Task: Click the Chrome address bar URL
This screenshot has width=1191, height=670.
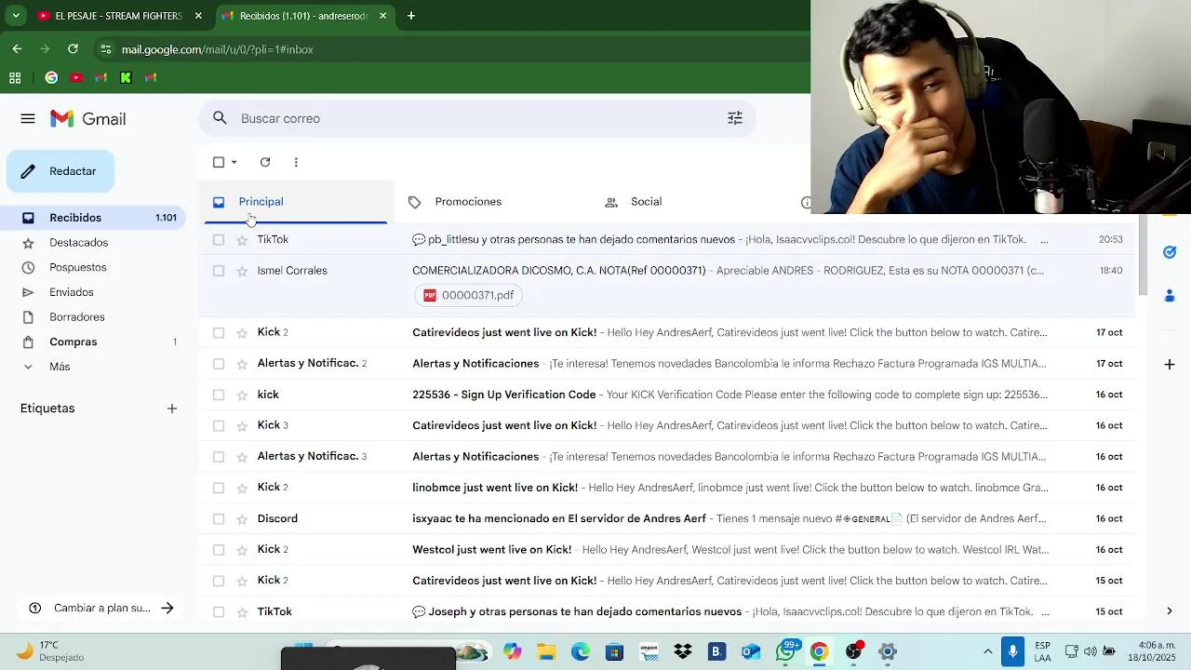Action: [x=218, y=49]
